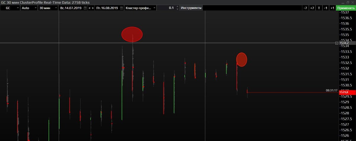Restore the window with the title bar restore button
Viewport: 356px width, 141px height.
point(348,2)
